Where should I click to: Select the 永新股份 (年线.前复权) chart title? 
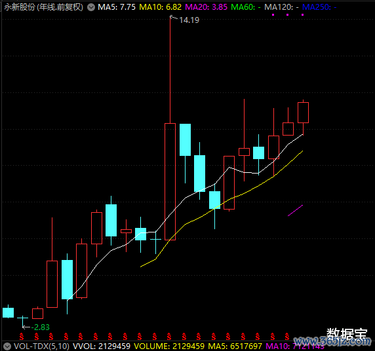click(x=43, y=7)
